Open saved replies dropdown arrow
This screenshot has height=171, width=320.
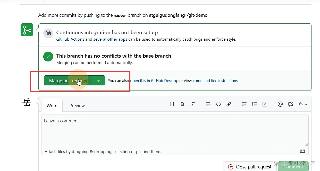303,104
